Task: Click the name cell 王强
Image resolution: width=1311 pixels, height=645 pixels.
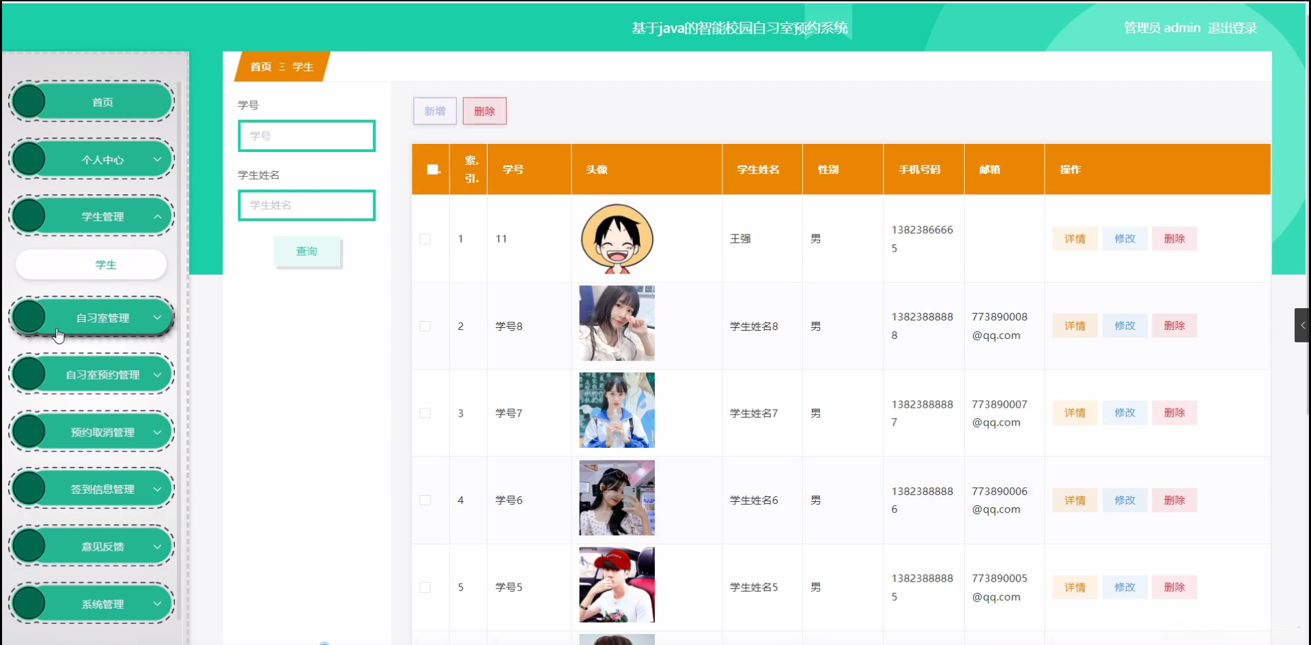Action: coord(740,239)
